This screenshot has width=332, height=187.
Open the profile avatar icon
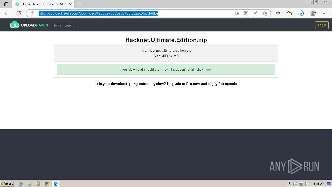(x=313, y=13)
